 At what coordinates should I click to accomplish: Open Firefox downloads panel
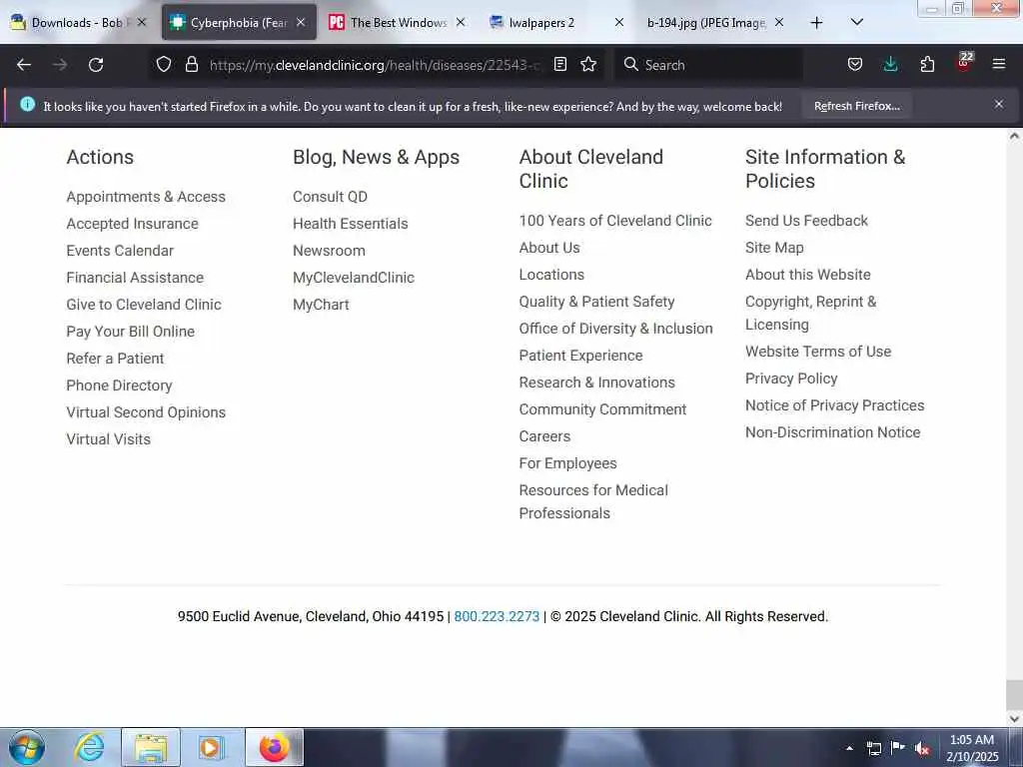pyautogui.click(x=890, y=64)
